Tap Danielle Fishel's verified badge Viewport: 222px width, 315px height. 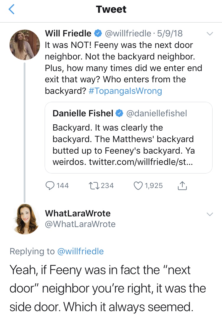[x=119, y=113]
